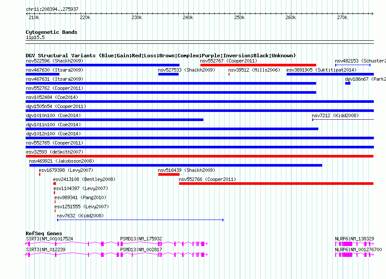Click the nsv7212 (Kidd2008) label
Image resolution: width=386 pixels, height=279 pixels.
coord(335,115)
